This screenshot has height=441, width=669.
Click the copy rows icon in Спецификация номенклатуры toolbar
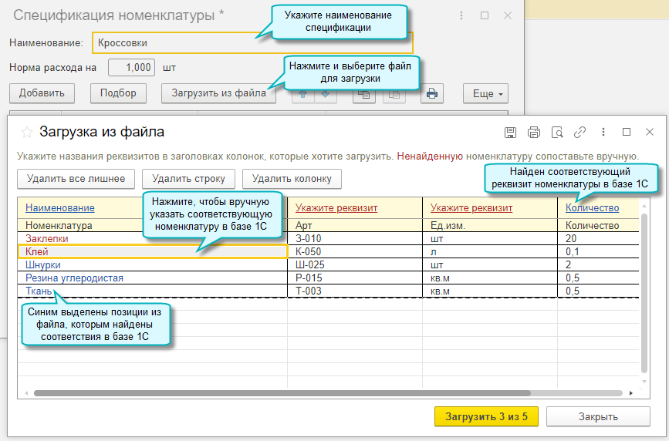click(x=364, y=93)
